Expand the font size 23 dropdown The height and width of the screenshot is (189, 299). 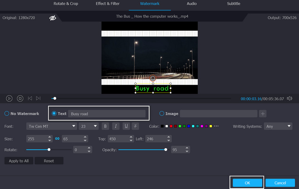[x=89, y=126]
